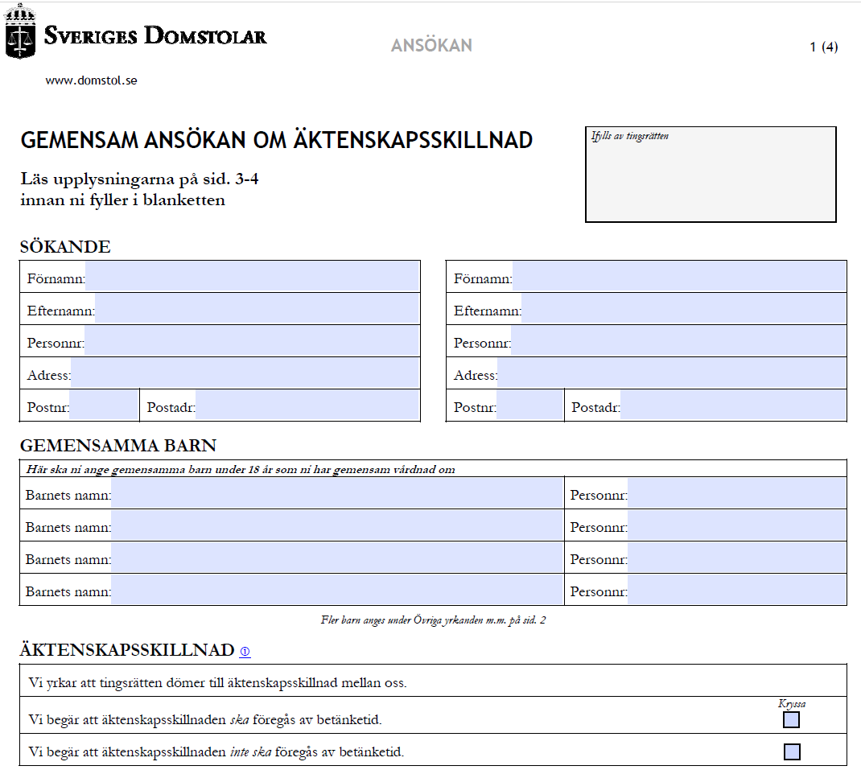Check the box for 'inte ska föregås av betänketid'
The height and width of the screenshot is (770, 861).
(791, 752)
